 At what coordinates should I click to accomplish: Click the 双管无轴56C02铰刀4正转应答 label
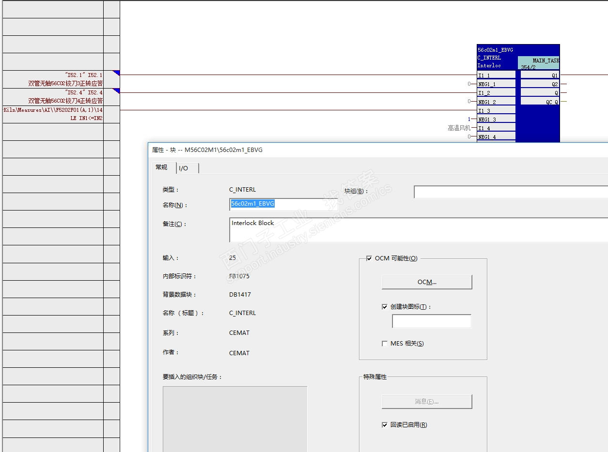(x=65, y=101)
